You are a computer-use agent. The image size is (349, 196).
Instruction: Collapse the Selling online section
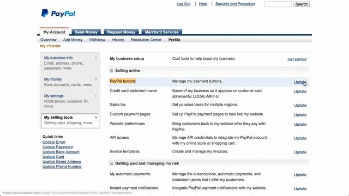click(x=111, y=71)
